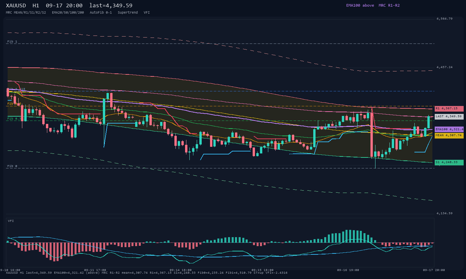The image size is (466, 279).
Task: Select the 'AutoFib 0-1' indicator label
Action: coord(101,13)
